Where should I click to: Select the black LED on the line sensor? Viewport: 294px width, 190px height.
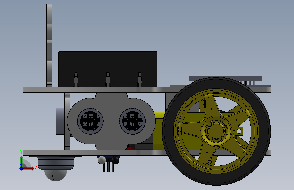(115, 160)
